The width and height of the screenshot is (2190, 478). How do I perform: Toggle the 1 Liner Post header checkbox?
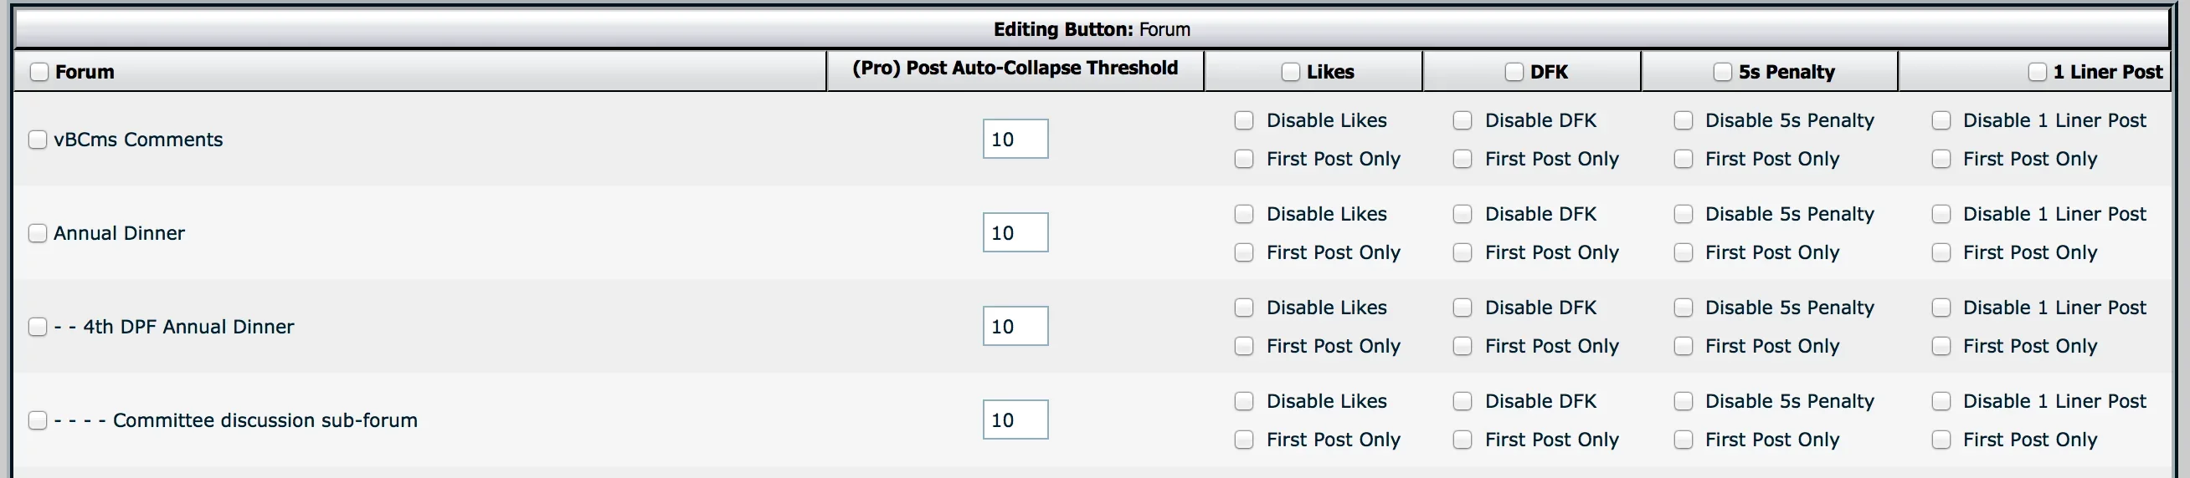coord(2037,72)
